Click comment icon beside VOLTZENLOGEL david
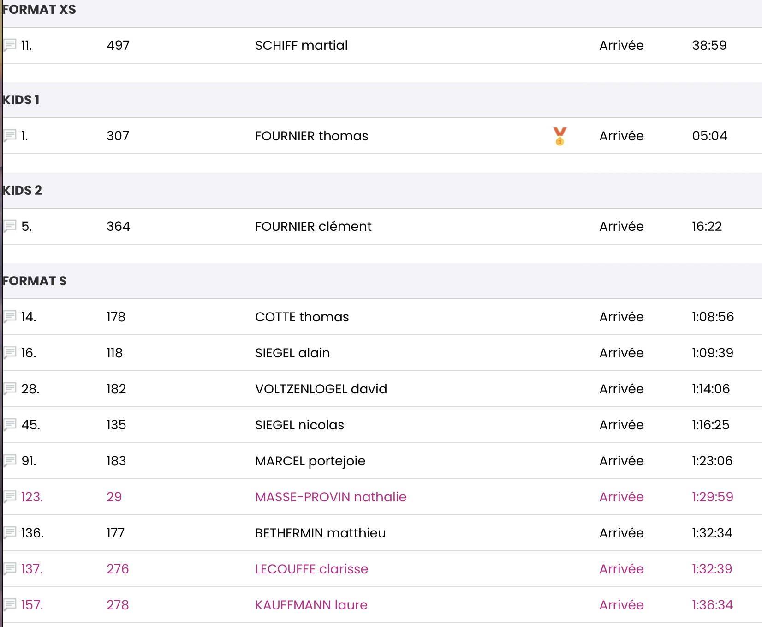 point(10,389)
